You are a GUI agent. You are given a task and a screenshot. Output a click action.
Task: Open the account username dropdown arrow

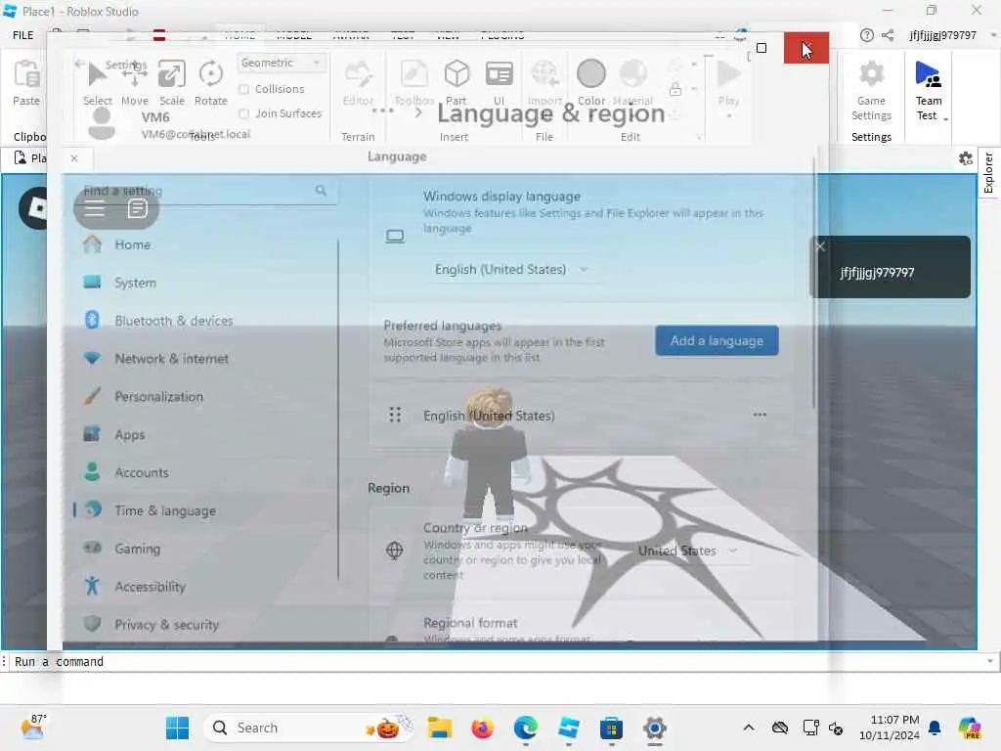pyautogui.click(x=993, y=35)
